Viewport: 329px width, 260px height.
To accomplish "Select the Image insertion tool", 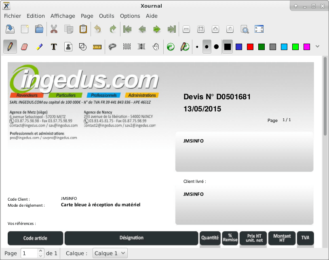I will (68, 46).
